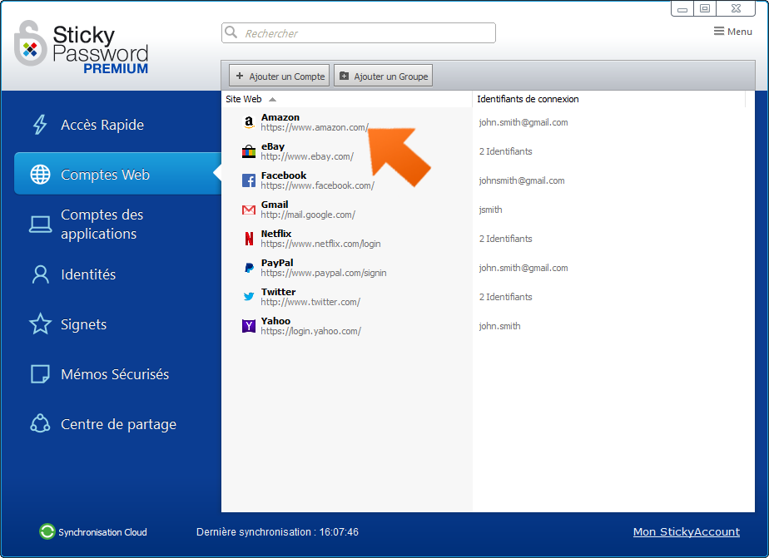Click jsmith login for Gmail

pos(490,210)
